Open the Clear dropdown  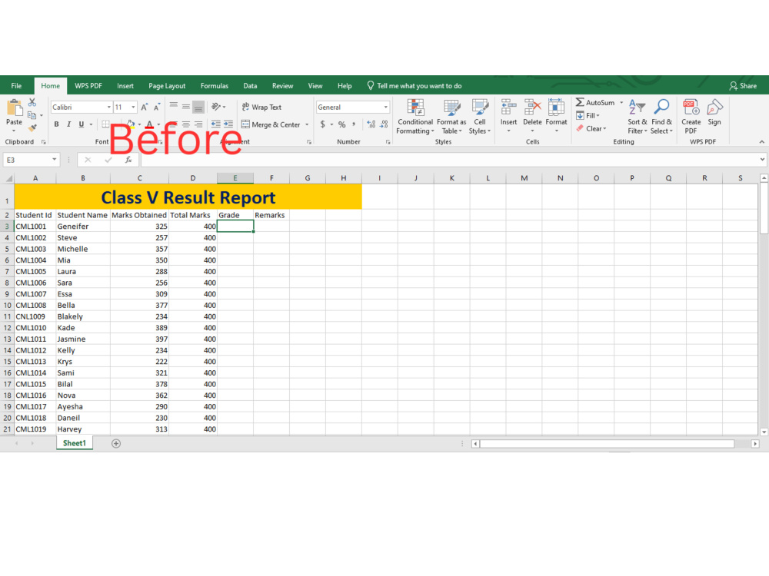click(591, 128)
